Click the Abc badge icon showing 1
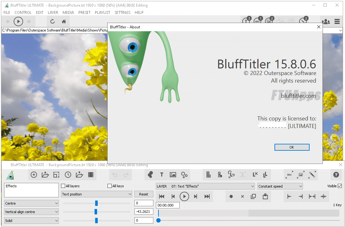Viewport: 345px width, 227px height. pyautogui.click(x=258, y=20)
